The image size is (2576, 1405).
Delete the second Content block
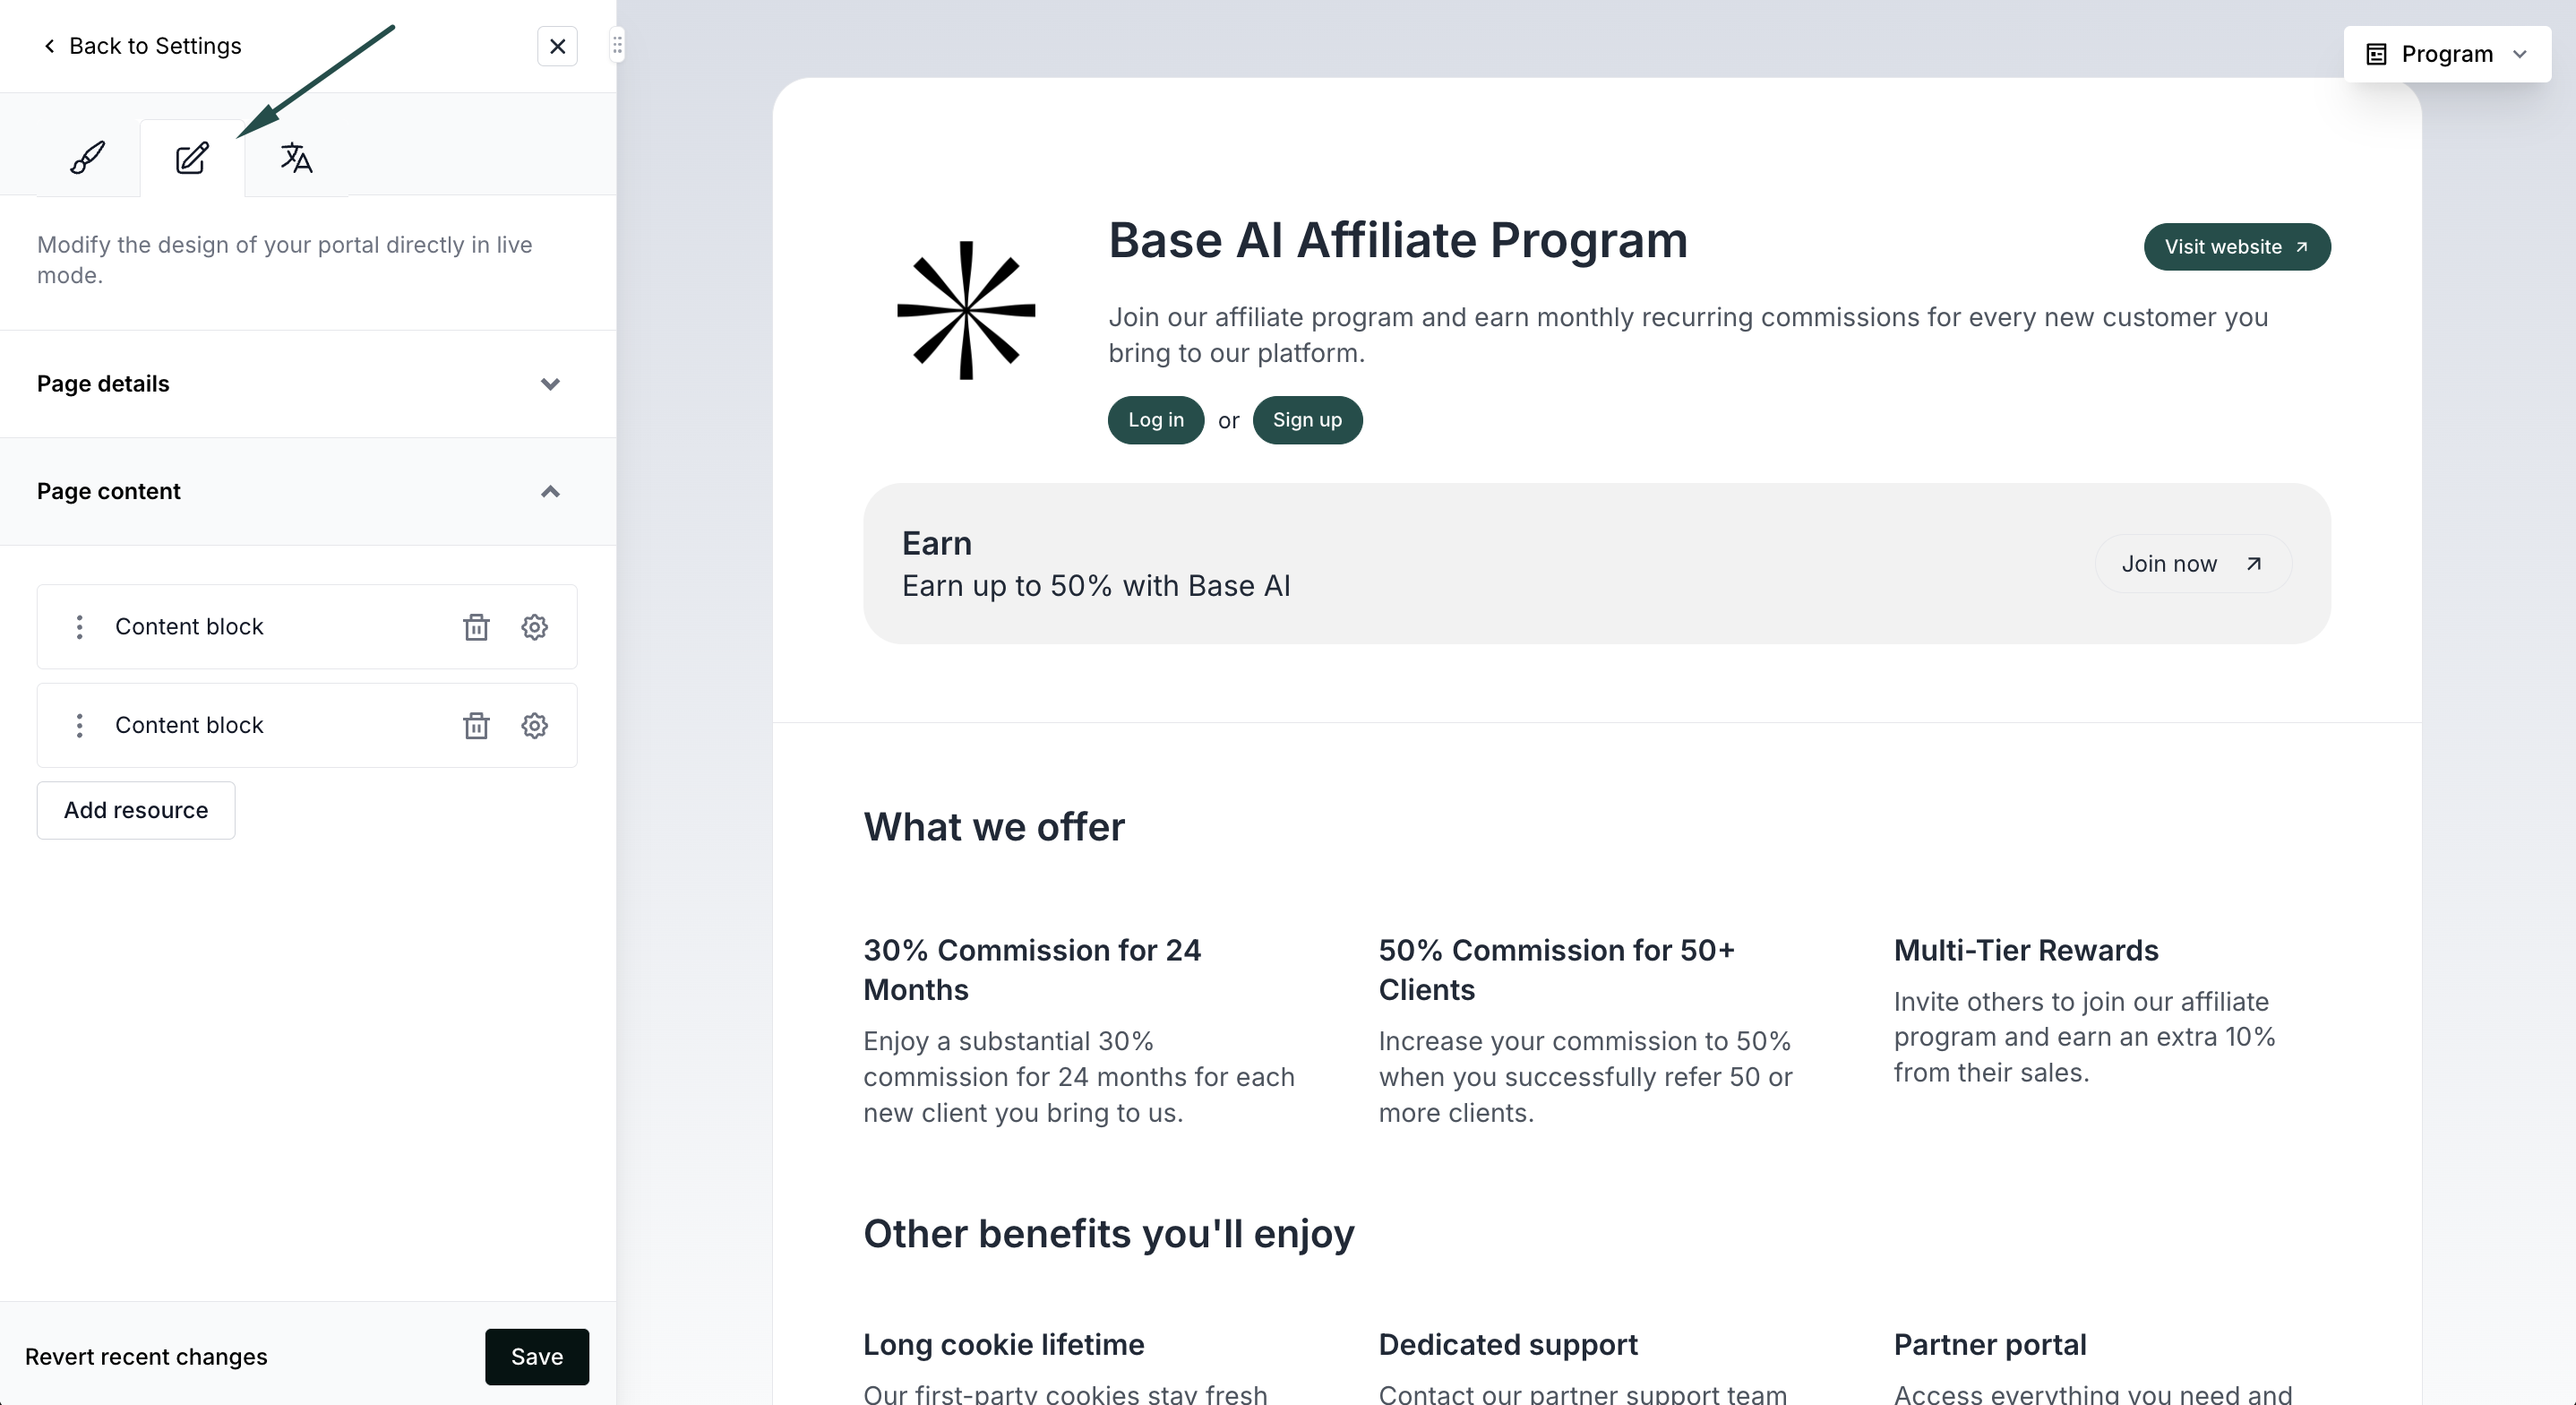476,726
